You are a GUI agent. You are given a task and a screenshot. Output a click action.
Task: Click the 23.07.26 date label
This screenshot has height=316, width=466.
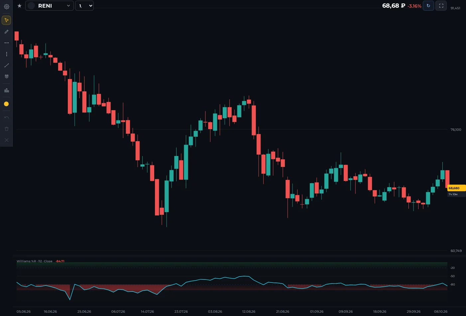click(181, 311)
